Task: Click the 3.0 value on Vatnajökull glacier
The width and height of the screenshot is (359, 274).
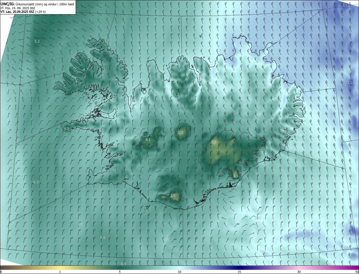Action: click(x=214, y=142)
